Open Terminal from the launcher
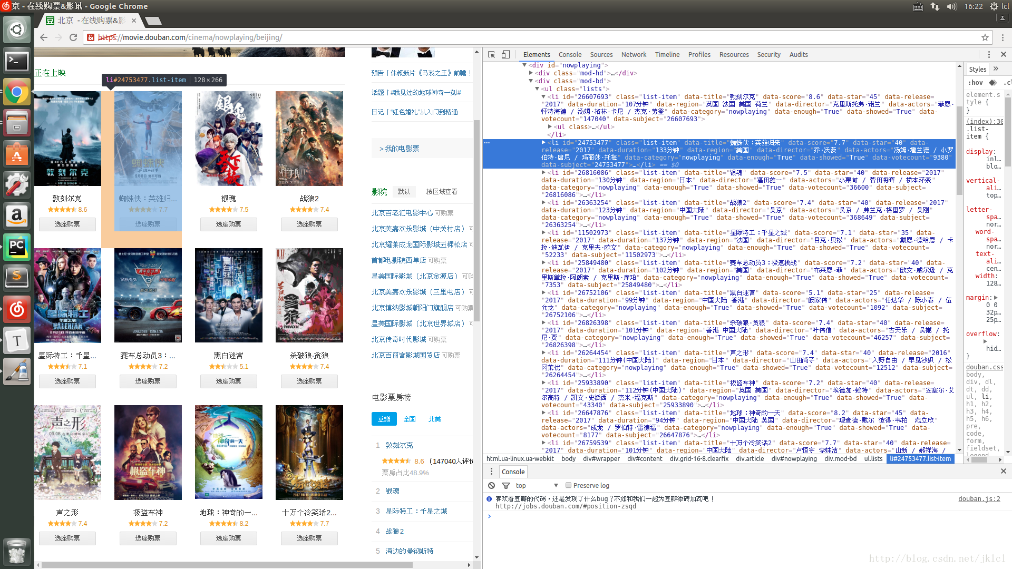 coord(17,61)
